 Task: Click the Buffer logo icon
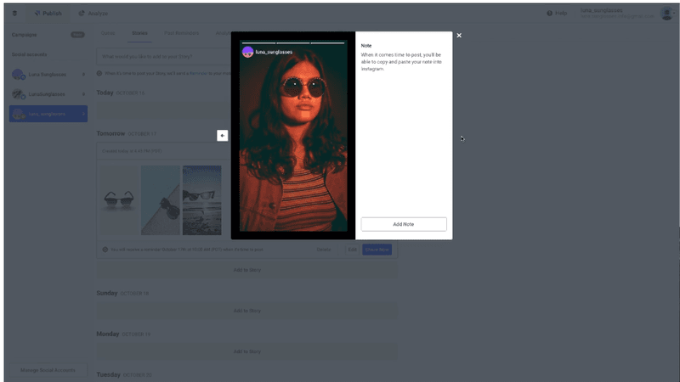click(14, 14)
